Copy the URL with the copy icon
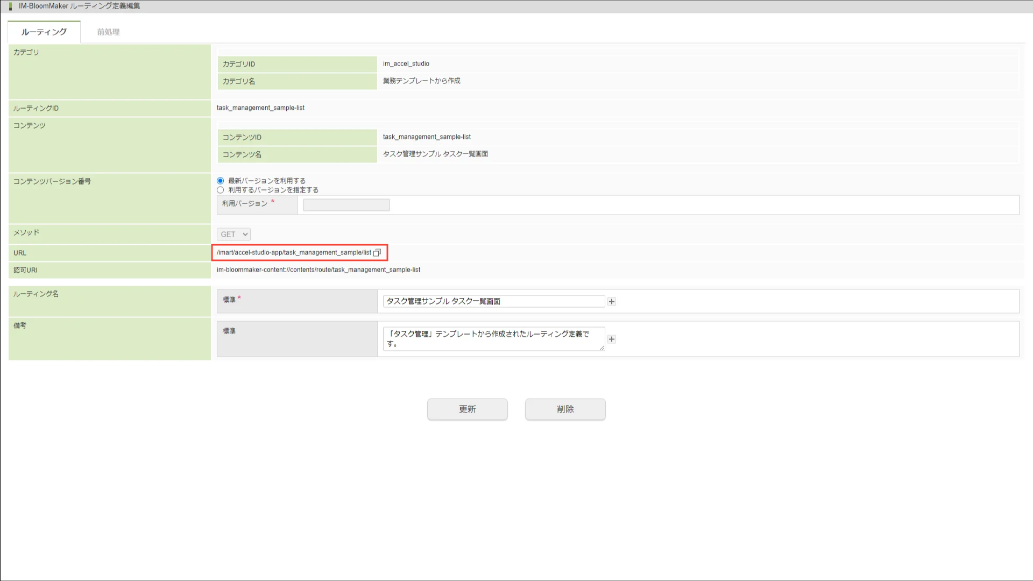The image size is (1033, 581). pyautogui.click(x=377, y=253)
